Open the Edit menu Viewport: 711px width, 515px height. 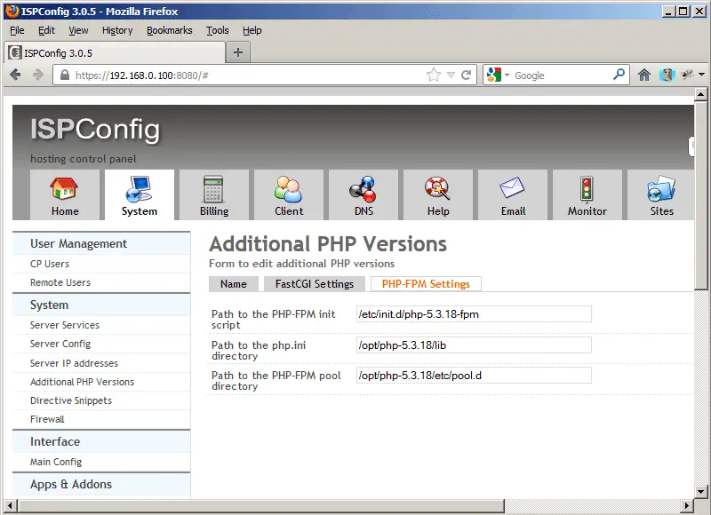click(x=46, y=30)
